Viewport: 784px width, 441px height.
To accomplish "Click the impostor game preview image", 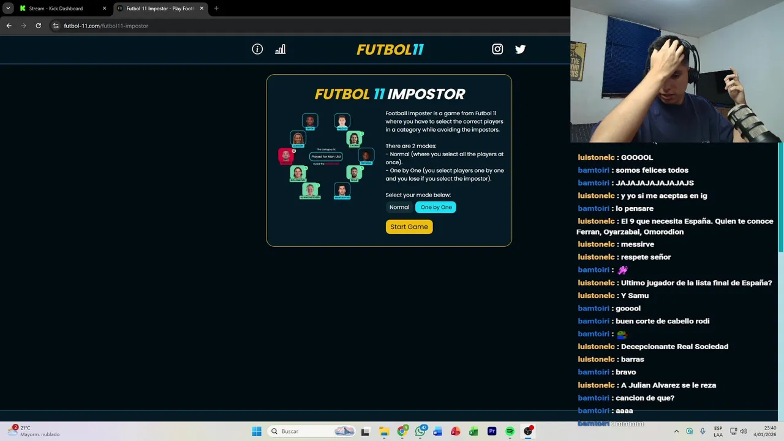I will click(x=326, y=156).
